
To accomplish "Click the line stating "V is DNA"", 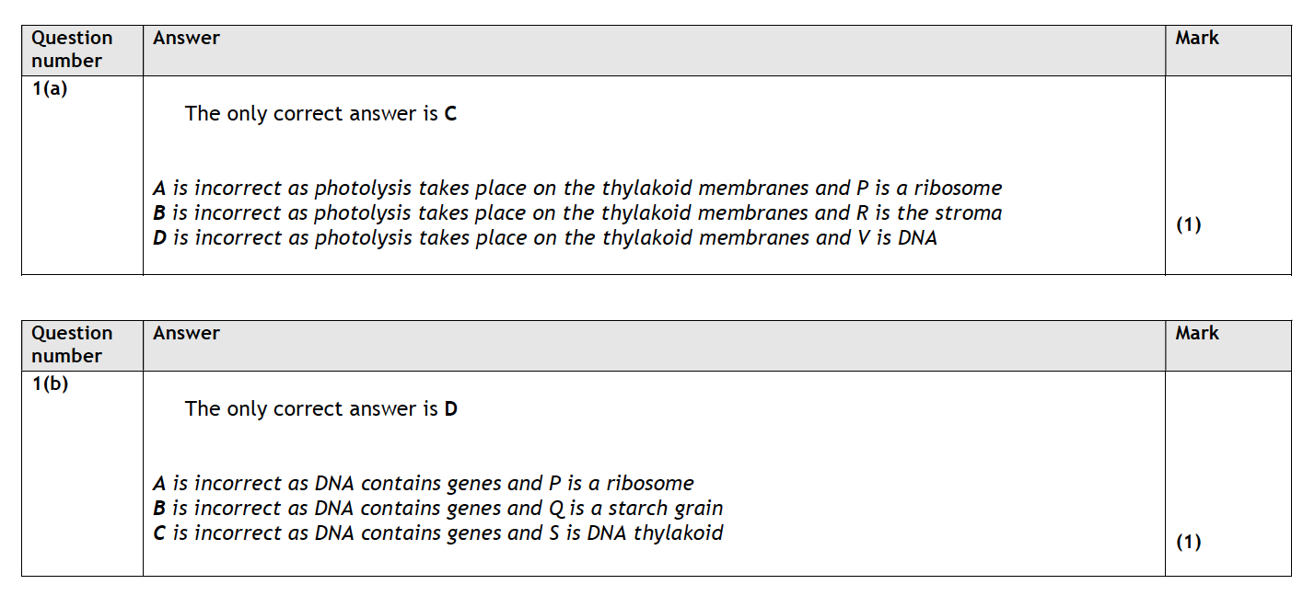I will click(x=544, y=238).
